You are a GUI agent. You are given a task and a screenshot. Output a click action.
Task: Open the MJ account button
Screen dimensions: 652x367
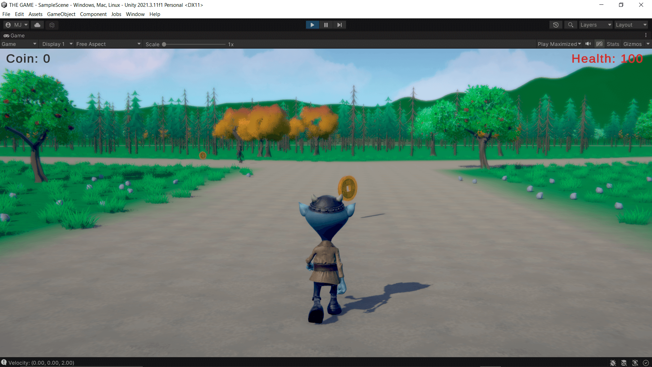[x=16, y=25]
